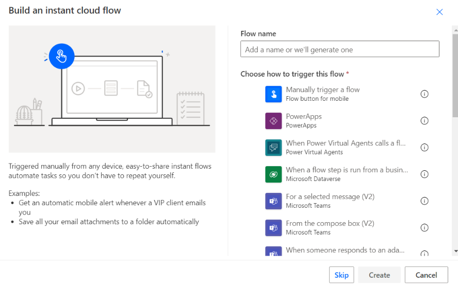
Task: Click the Microsoft Dataverse subtitle
Action: coord(313,179)
